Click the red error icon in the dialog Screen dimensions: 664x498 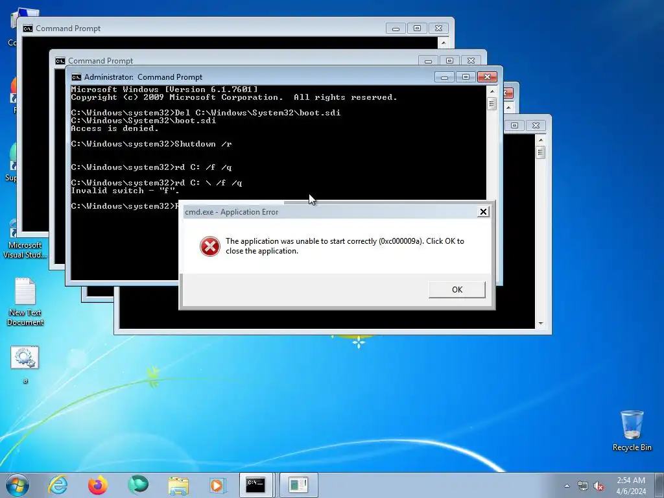(x=210, y=246)
